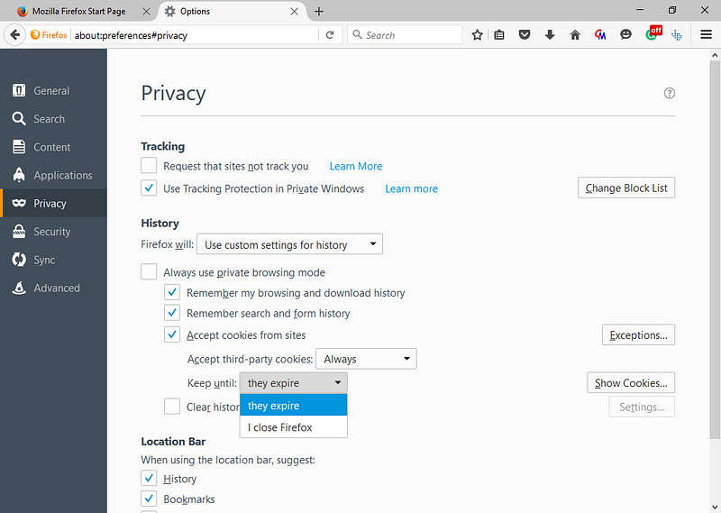Open the Pocket icon in toolbar

point(525,35)
